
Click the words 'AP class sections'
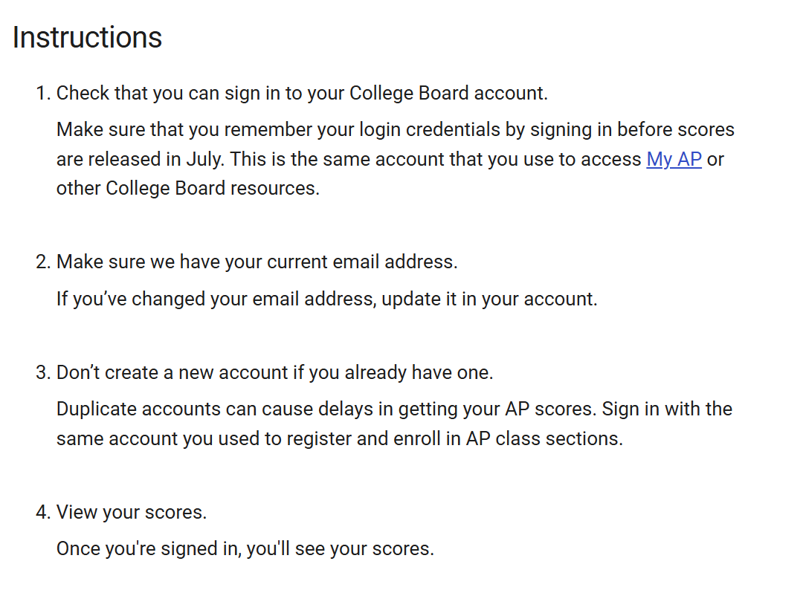[544, 438]
